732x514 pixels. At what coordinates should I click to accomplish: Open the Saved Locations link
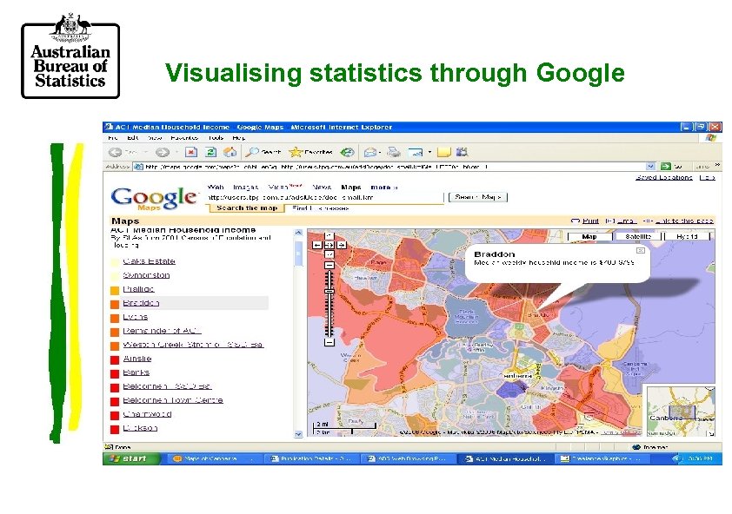(x=664, y=178)
